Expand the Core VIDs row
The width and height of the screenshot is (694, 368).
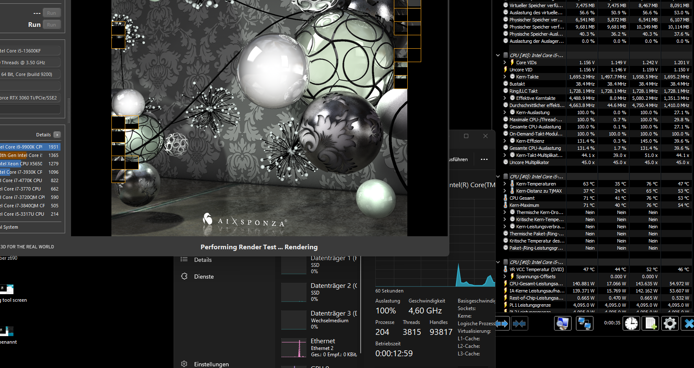click(505, 63)
